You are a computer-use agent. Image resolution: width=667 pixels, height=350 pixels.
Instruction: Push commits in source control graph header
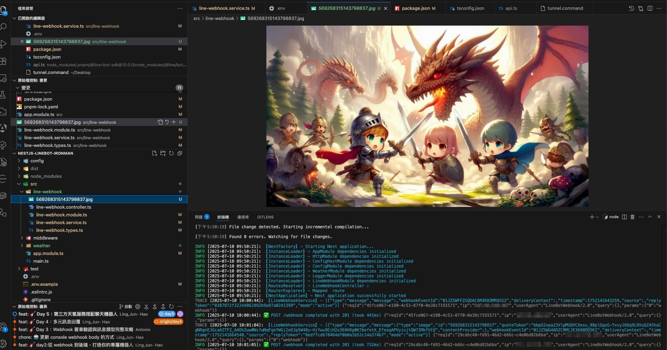coord(163,307)
